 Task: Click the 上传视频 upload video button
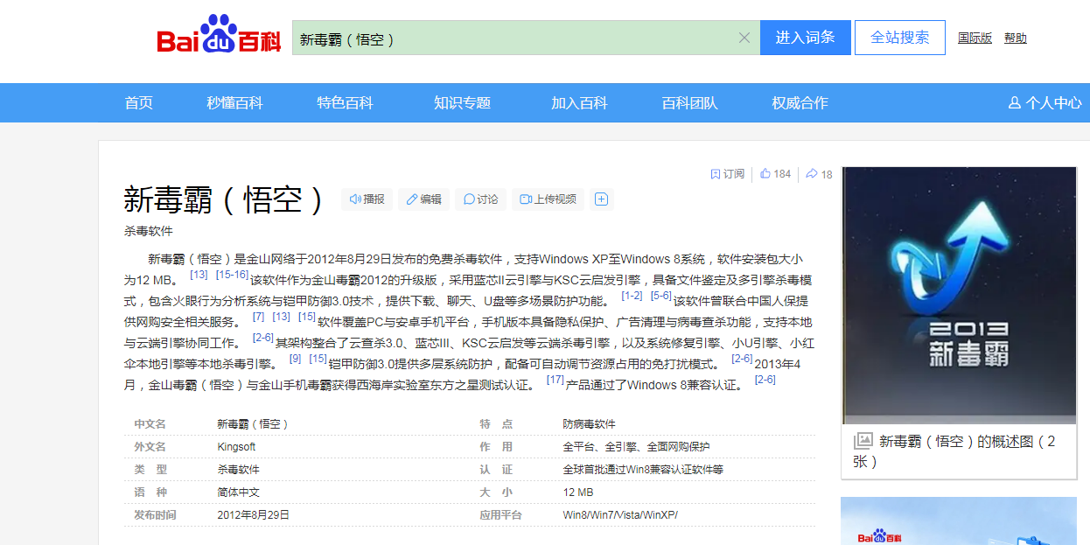[x=548, y=199]
